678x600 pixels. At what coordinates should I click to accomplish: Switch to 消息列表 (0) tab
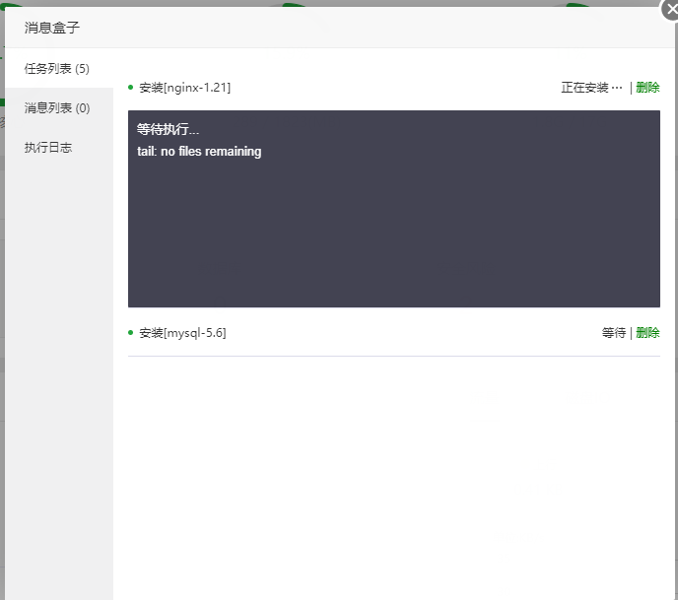coord(59,108)
